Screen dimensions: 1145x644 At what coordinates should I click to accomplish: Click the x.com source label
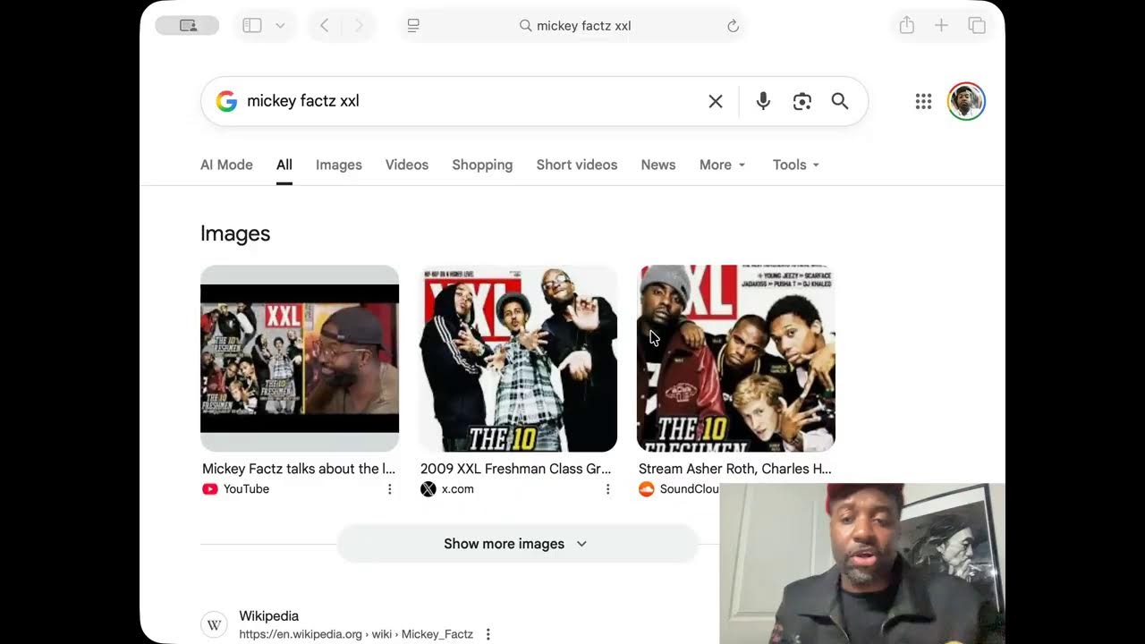(458, 489)
